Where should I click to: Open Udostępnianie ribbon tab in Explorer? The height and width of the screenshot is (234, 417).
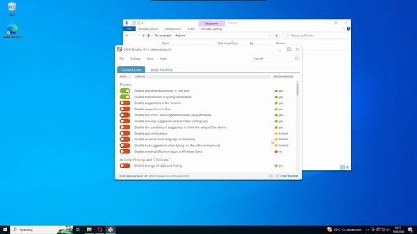pyautogui.click(x=173, y=29)
